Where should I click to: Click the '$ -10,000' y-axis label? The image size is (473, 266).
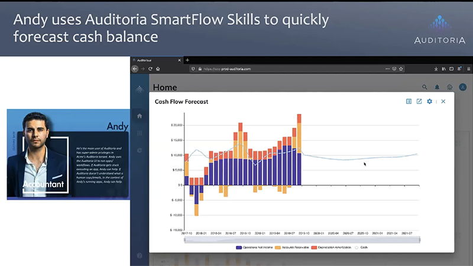pos(176,215)
